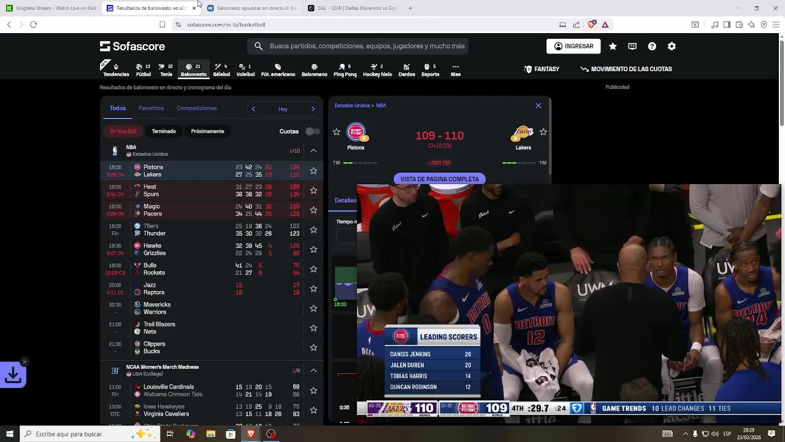Favorite the Hawks vs Grizzlies match star

pos(313,249)
